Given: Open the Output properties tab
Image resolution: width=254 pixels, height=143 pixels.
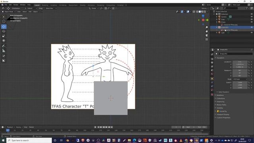Looking at the screenshot, I should coord(212,63).
